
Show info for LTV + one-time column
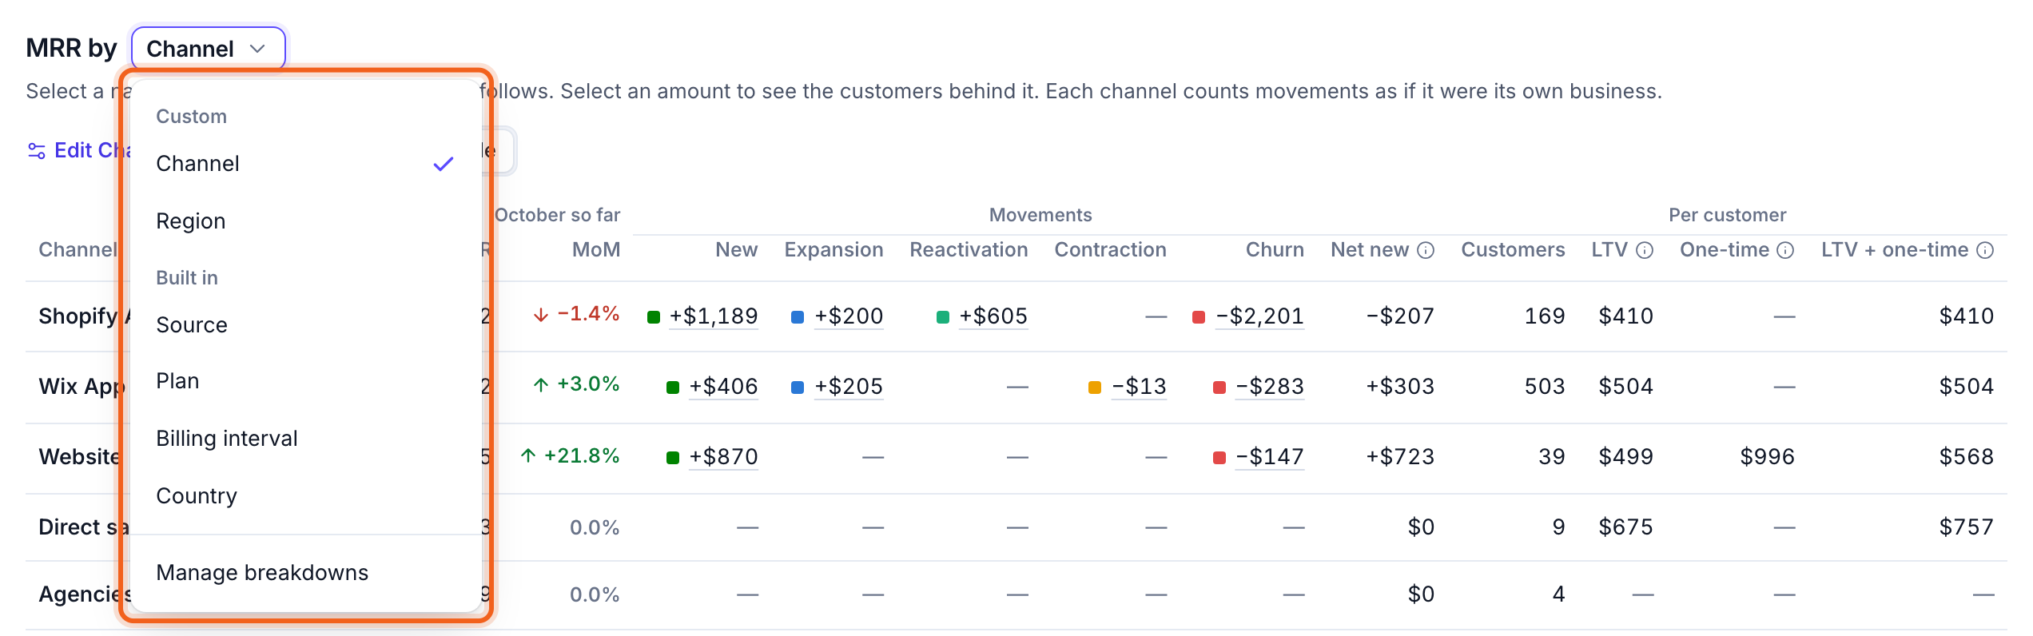point(1985,251)
